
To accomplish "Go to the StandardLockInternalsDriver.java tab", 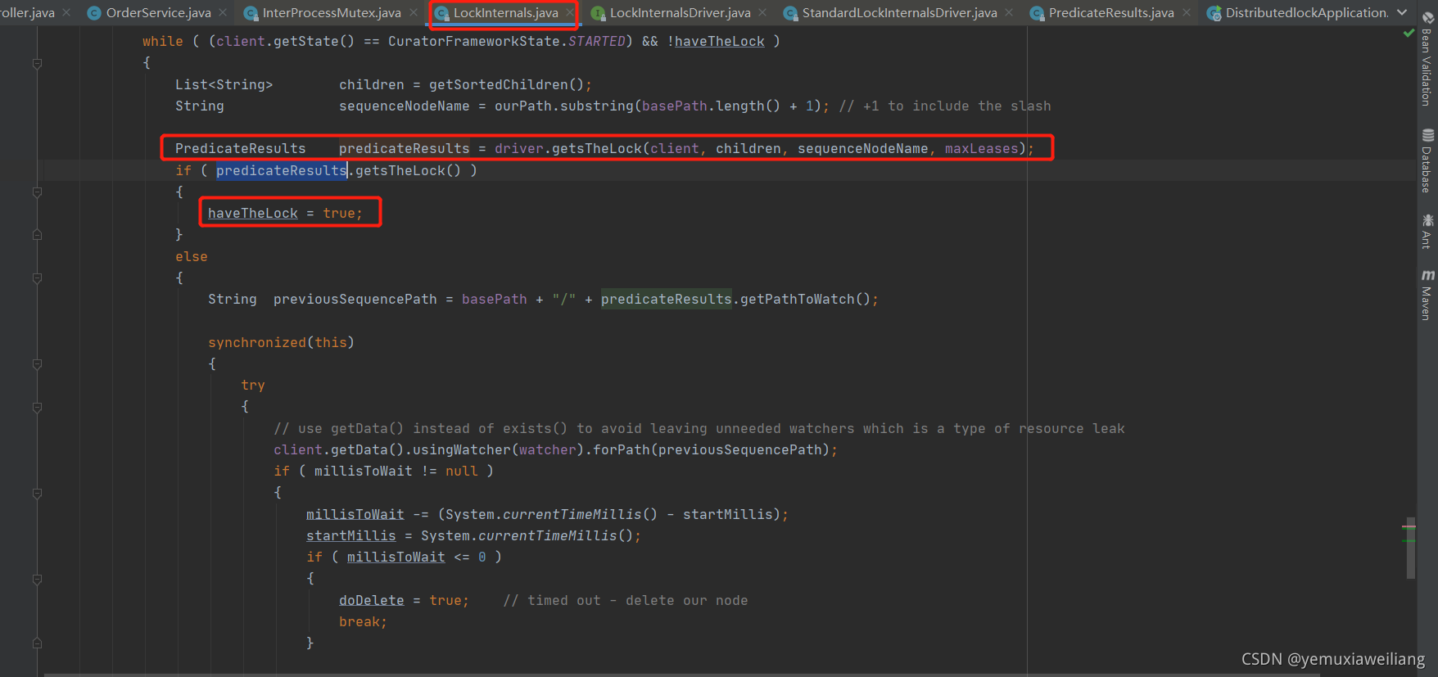I will pyautogui.click(x=899, y=13).
